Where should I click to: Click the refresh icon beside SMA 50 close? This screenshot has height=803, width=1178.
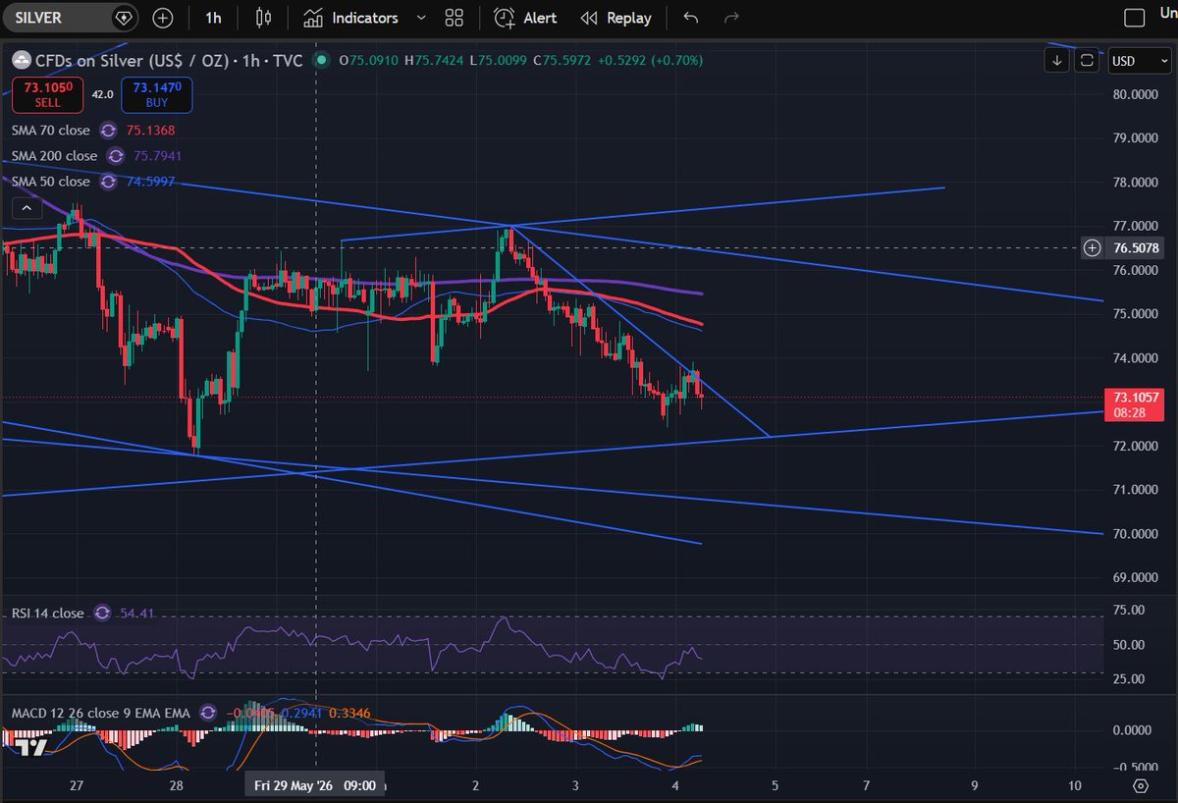point(108,182)
